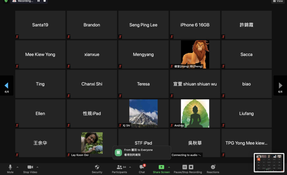Screen dimensions: 287x175
Task: Click muted mic icon on Seng Ping Lee's tile
Action: 120,37
